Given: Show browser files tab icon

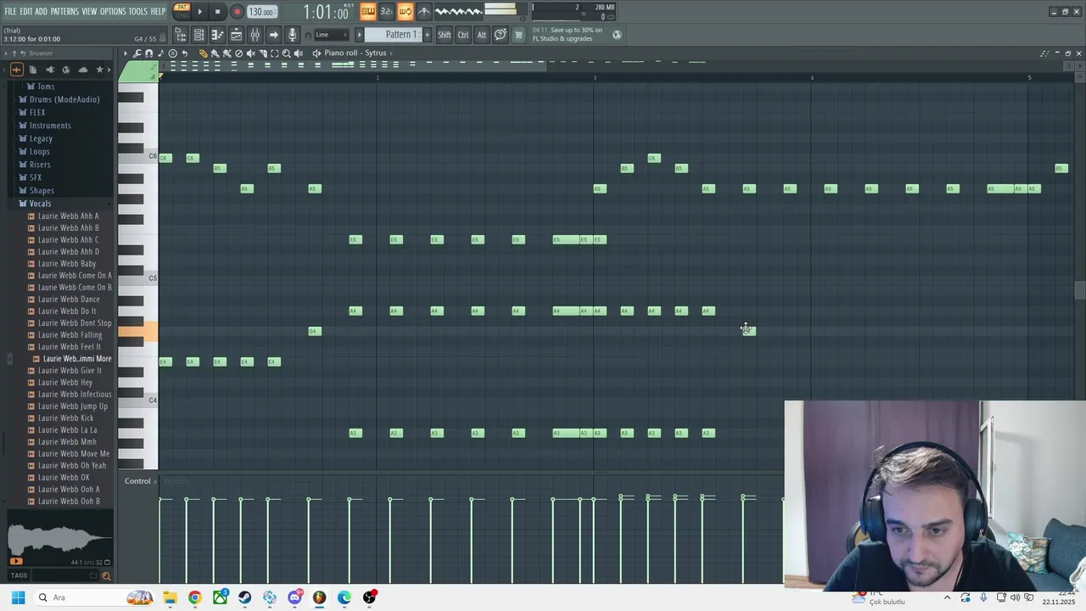Looking at the screenshot, I should click(33, 70).
